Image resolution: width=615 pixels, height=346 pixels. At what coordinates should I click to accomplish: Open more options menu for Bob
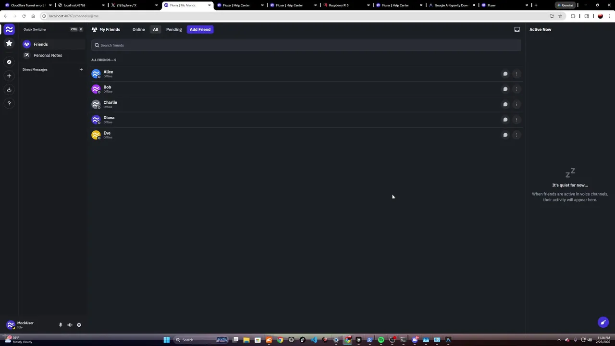pos(517,89)
